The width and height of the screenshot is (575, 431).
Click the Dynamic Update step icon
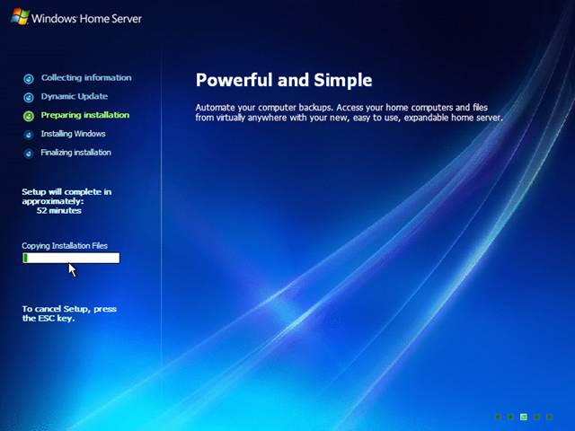[29, 97]
